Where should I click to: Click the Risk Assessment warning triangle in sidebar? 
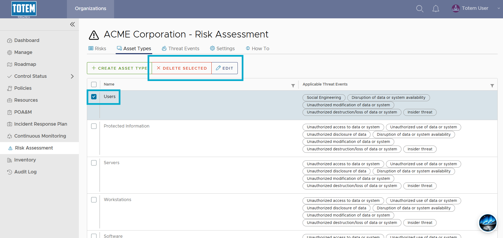10,148
